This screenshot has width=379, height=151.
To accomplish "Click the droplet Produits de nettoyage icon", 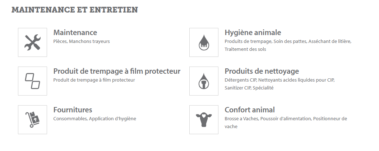I will tap(204, 81).
